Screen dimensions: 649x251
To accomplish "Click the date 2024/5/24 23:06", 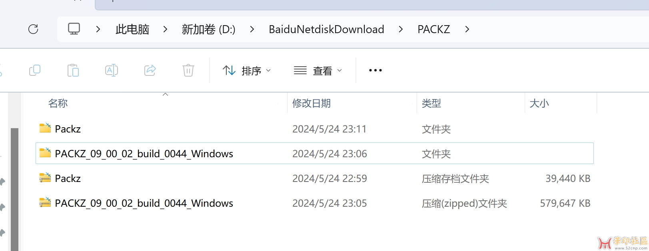I will tap(329, 154).
